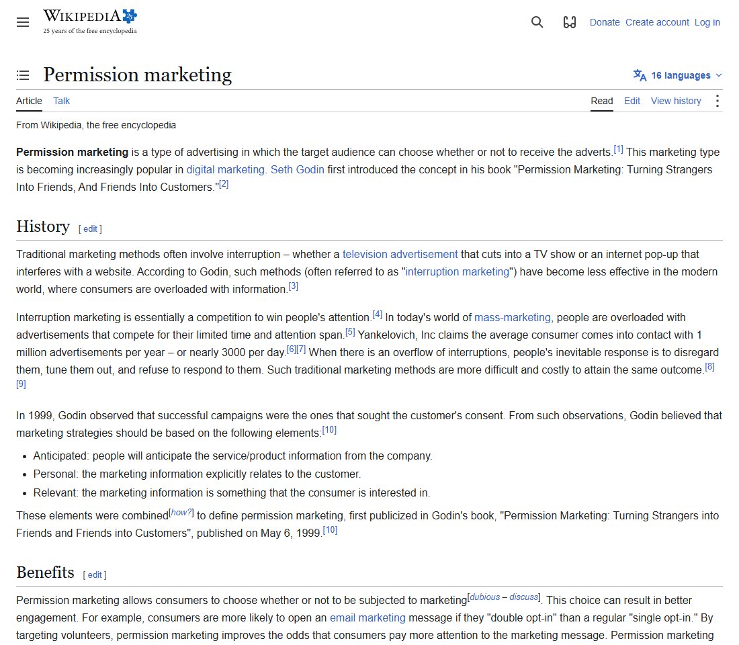
Task: Click the Wikipedia logo
Action: pos(90,21)
